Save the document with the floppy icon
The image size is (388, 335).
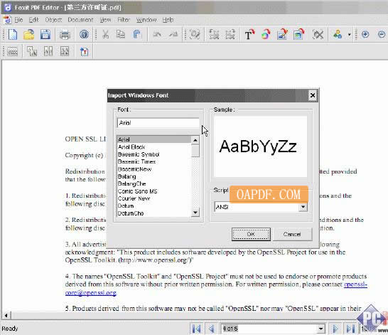[x=45, y=34]
